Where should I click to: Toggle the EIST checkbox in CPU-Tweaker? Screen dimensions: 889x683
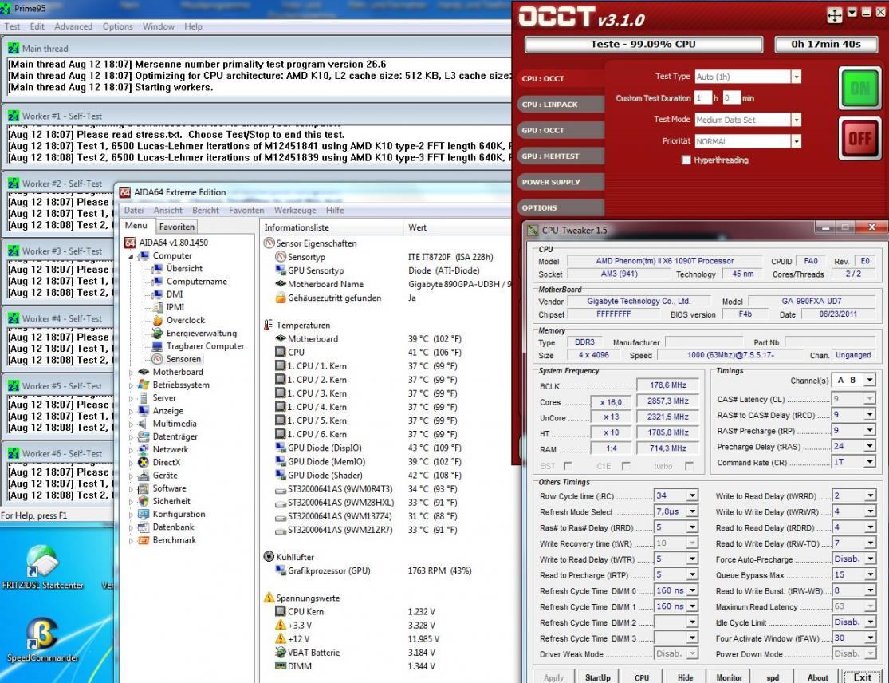pos(568,466)
